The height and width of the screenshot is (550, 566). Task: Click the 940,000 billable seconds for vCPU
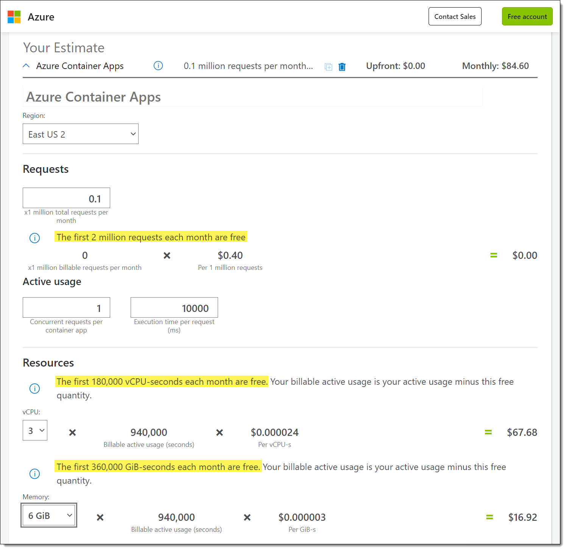149,432
